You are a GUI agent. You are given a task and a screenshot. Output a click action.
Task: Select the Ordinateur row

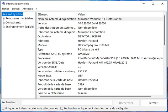(100, 36)
